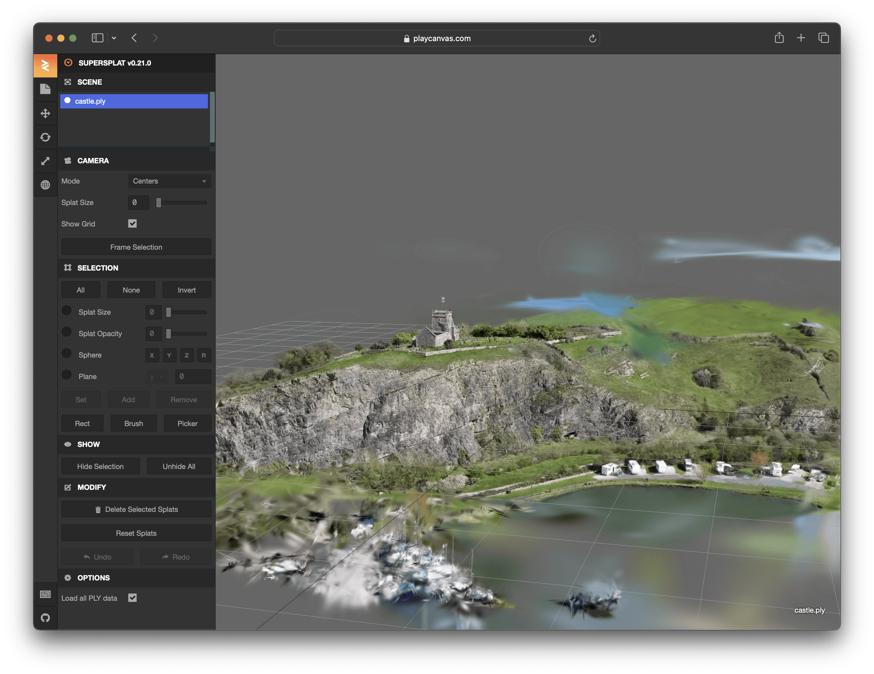Click the Redo button
The width and height of the screenshot is (874, 674).
[x=176, y=557]
